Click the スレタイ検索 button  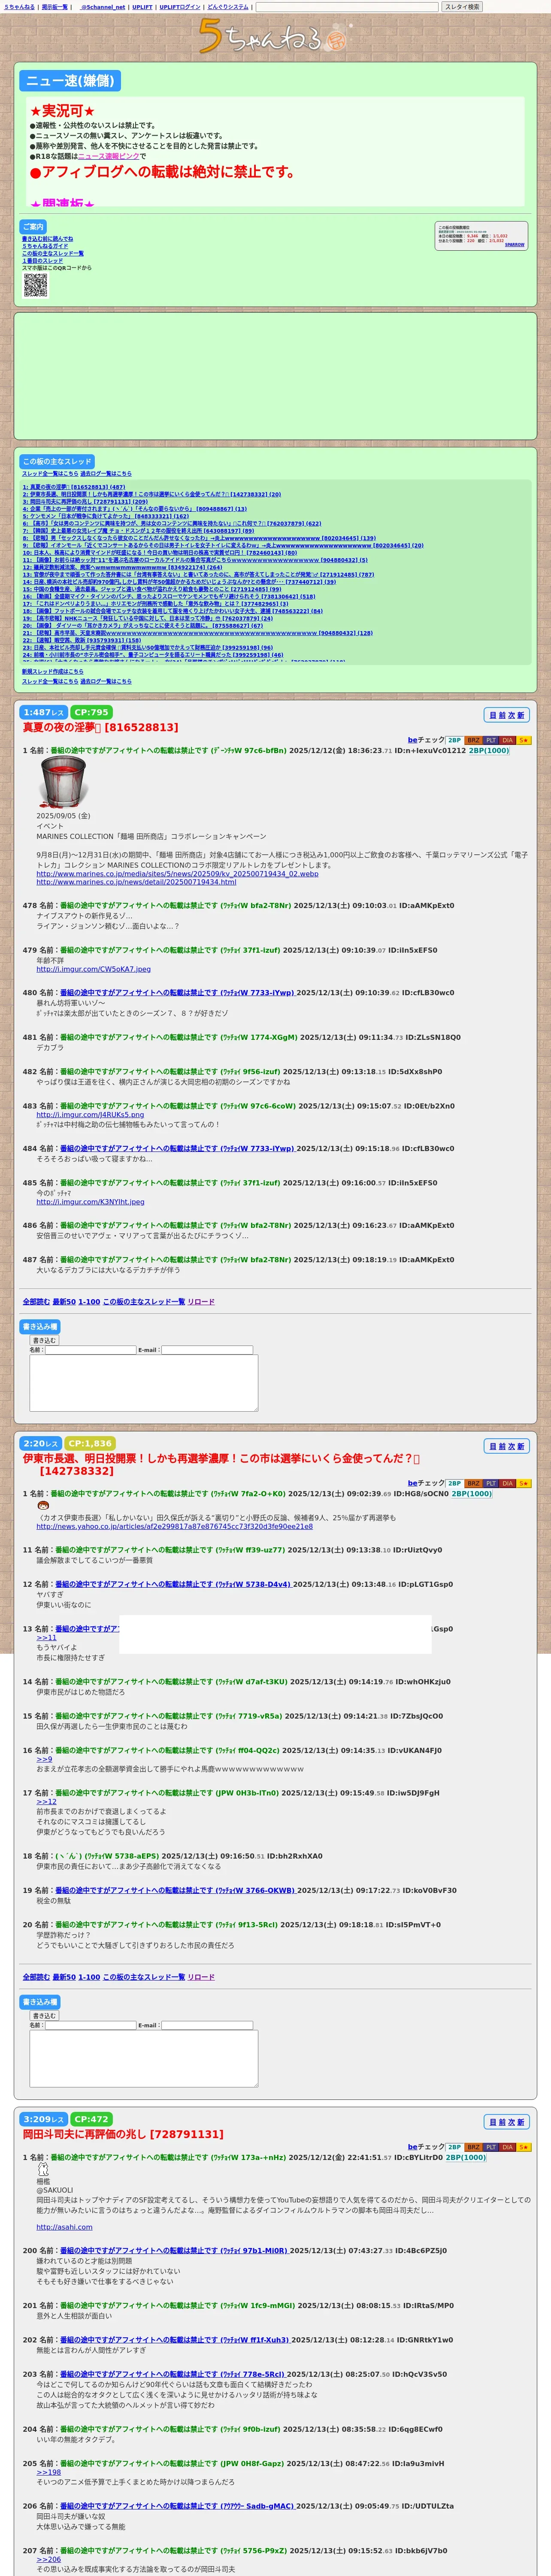coord(462,7)
